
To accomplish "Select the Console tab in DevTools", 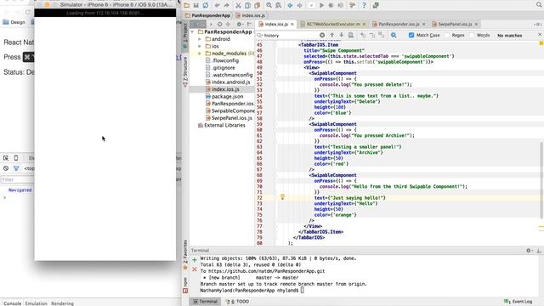I will click(x=12, y=303).
